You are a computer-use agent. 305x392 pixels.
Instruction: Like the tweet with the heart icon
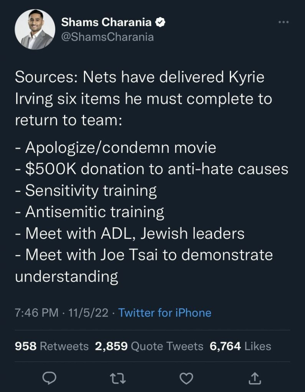[x=186, y=379]
